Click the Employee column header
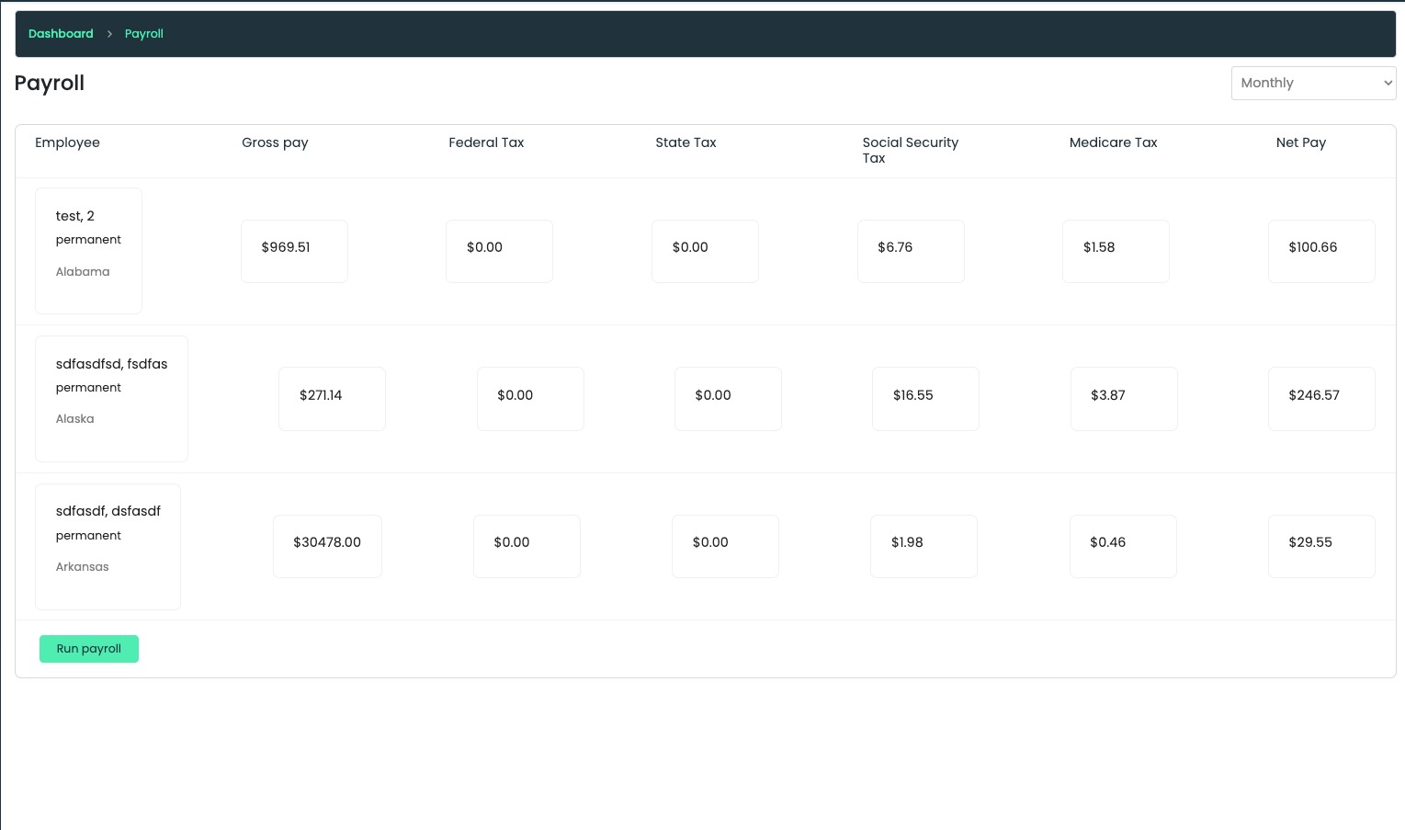Viewport: 1405px width, 830px height. (x=67, y=142)
